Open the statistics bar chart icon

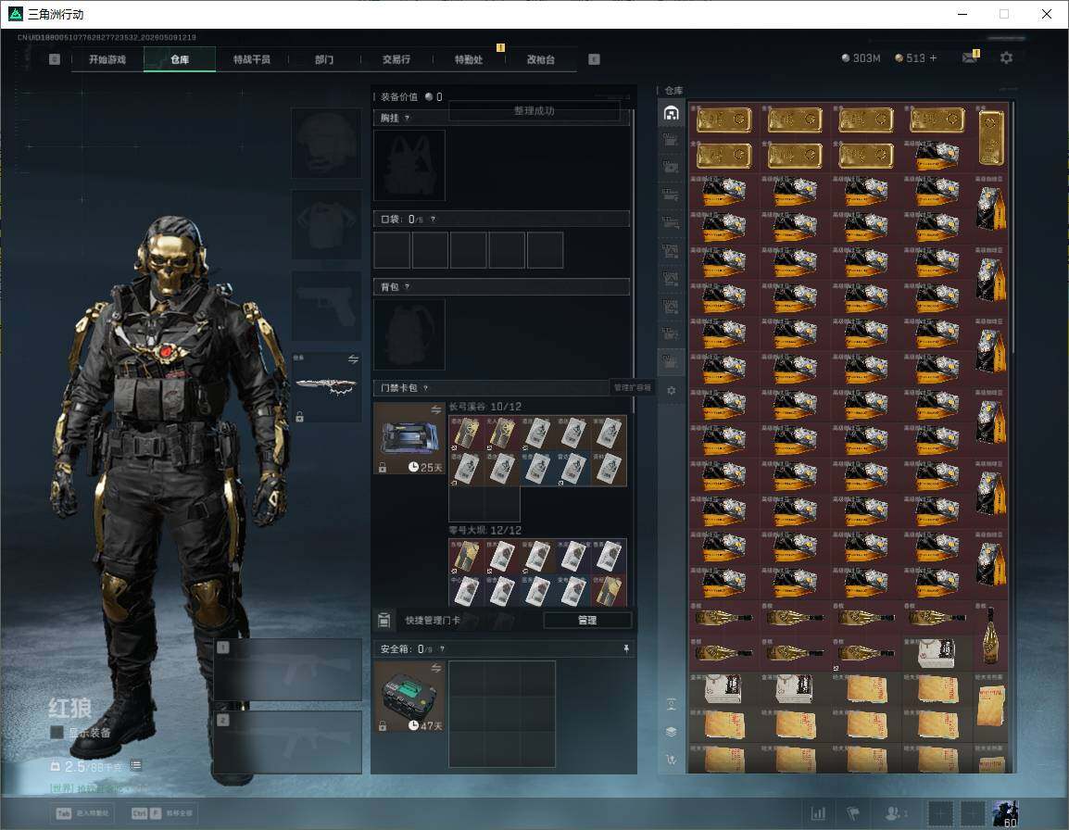(818, 813)
